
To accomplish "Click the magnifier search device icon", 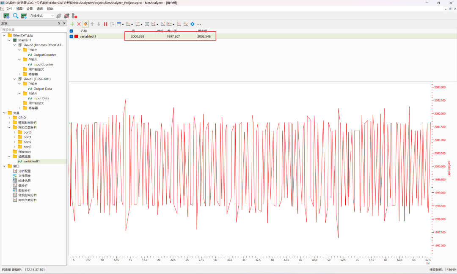I will [16, 16].
